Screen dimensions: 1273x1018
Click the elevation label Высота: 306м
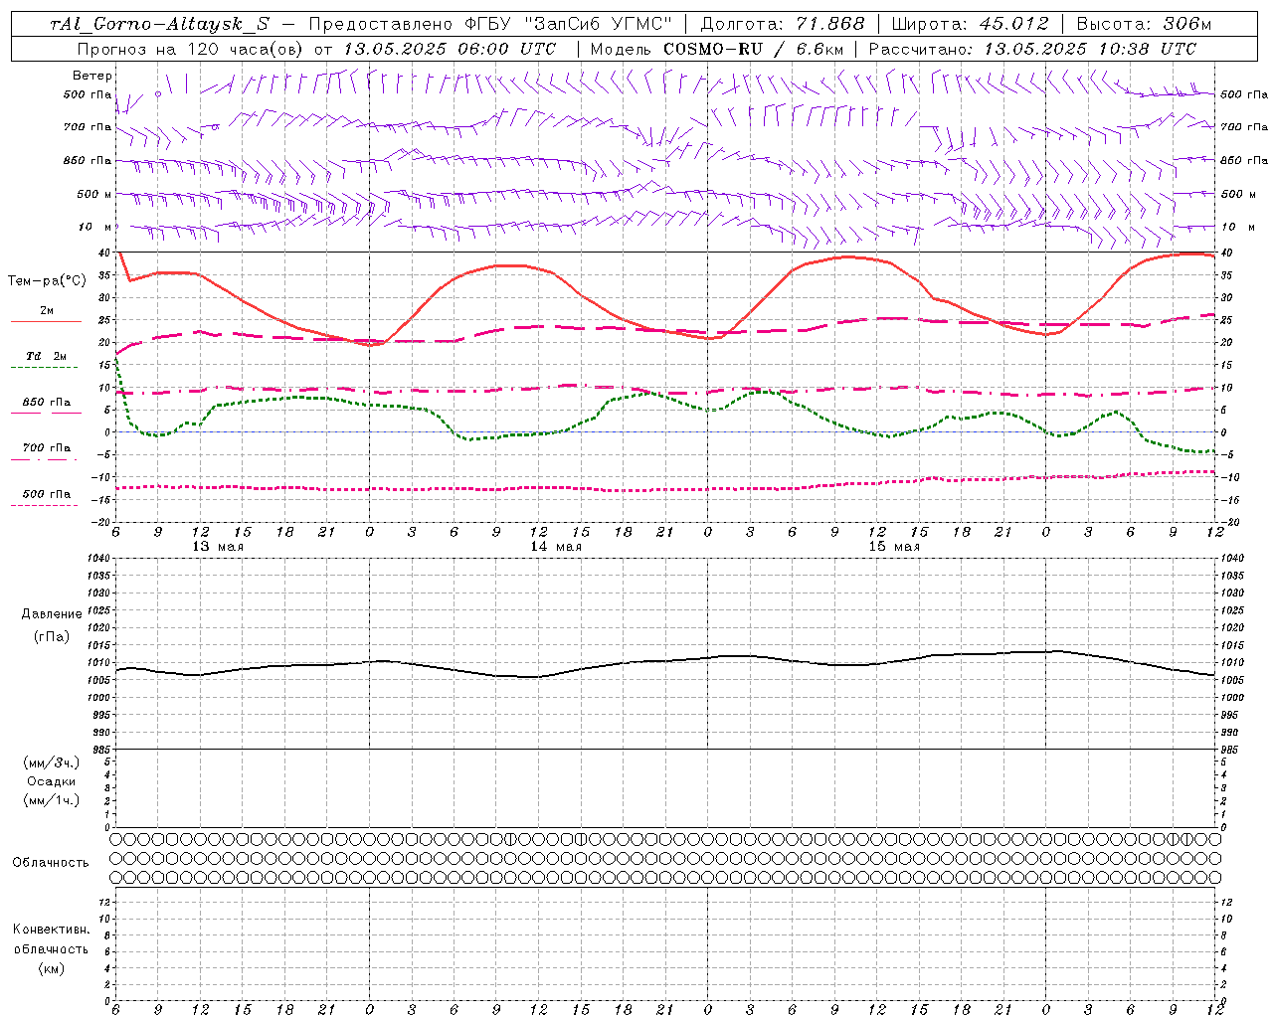[x=1145, y=24]
